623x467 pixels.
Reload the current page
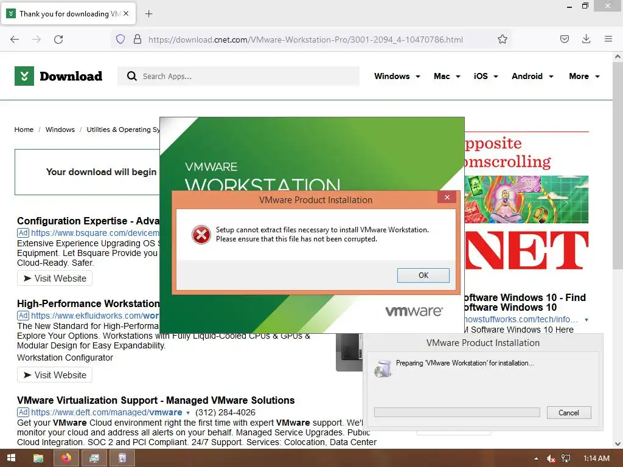(x=58, y=40)
